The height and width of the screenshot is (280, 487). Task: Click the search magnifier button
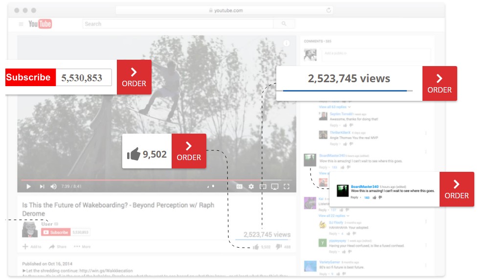click(284, 23)
